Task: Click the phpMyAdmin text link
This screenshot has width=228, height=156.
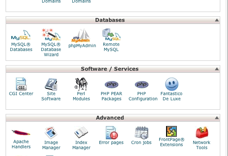Action: [x=82, y=45]
